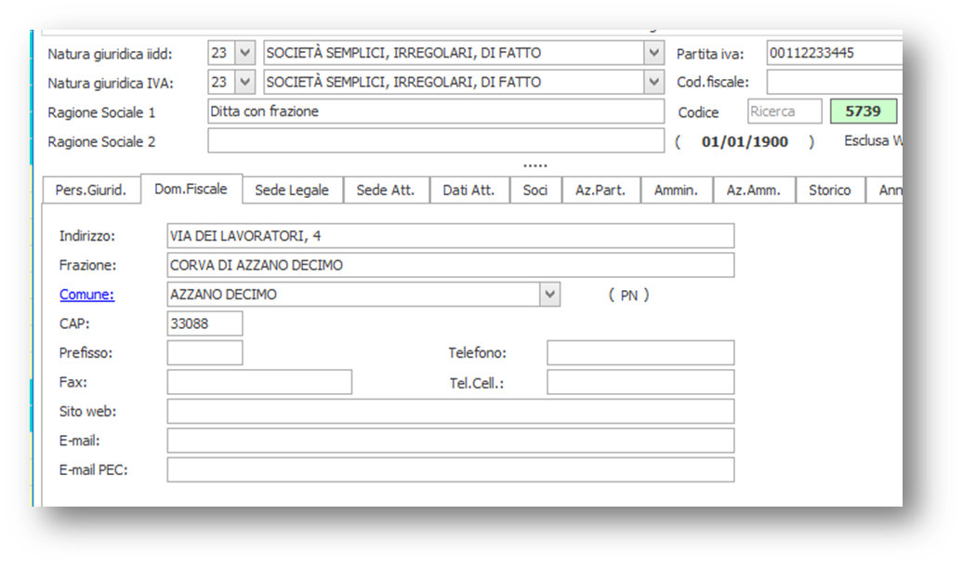Click the Cod.fiscale input field
The height and width of the screenshot is (567, 963).
(834, 82)
